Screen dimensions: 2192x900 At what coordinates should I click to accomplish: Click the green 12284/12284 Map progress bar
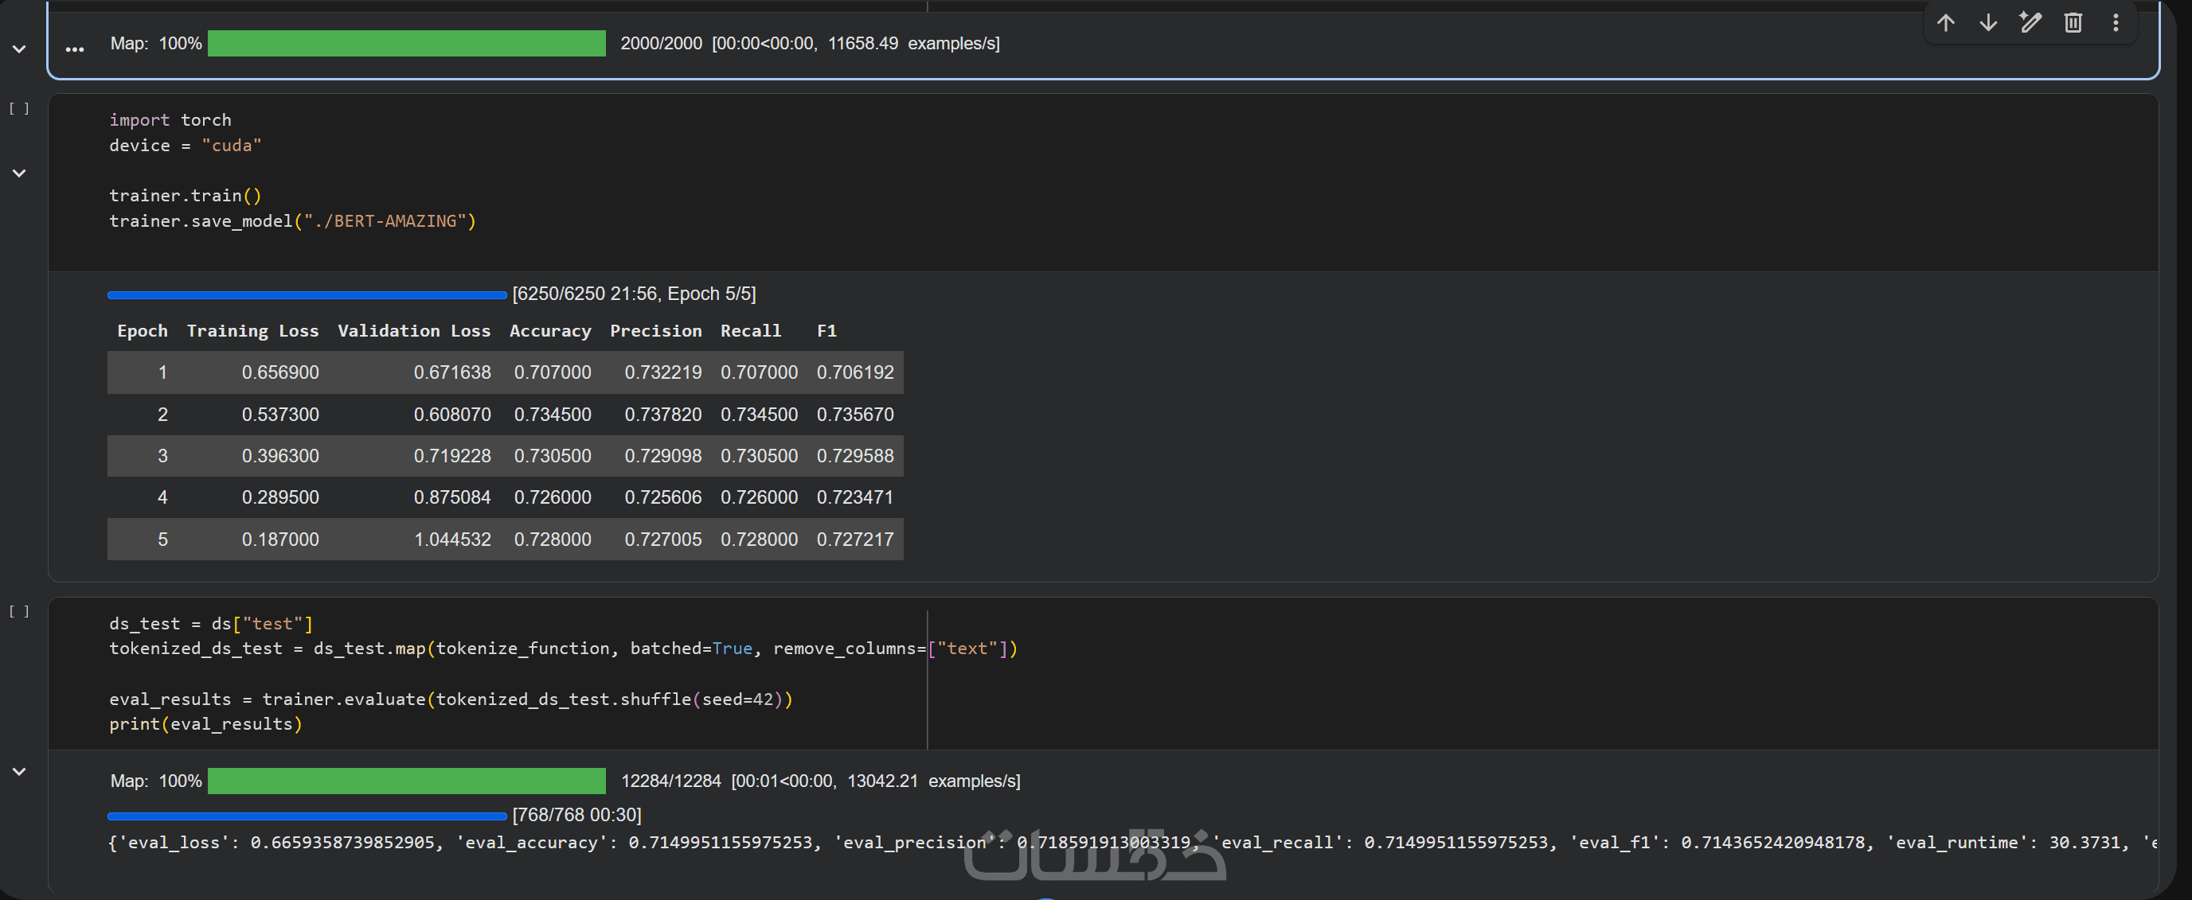tap(406, 781)
